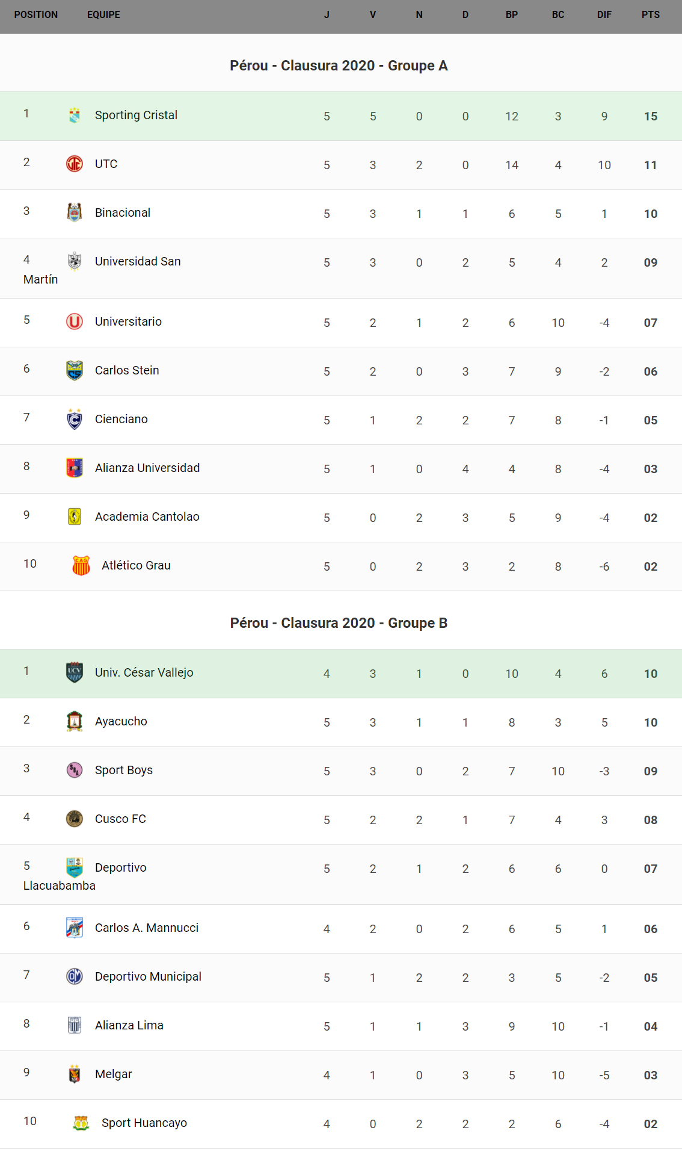Viewport: 682px width, 1154px height.
Task: Click the Melgar club crest
Action: 75,1074
